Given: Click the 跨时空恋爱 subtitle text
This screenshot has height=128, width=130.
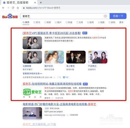Looking at the screenshot, I should (x=49, y=70).
